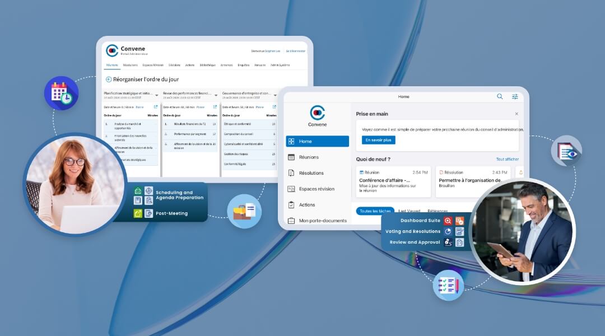Select agenda item Conformité légale
The image size is (605, 336).
[x=249, y=164]
